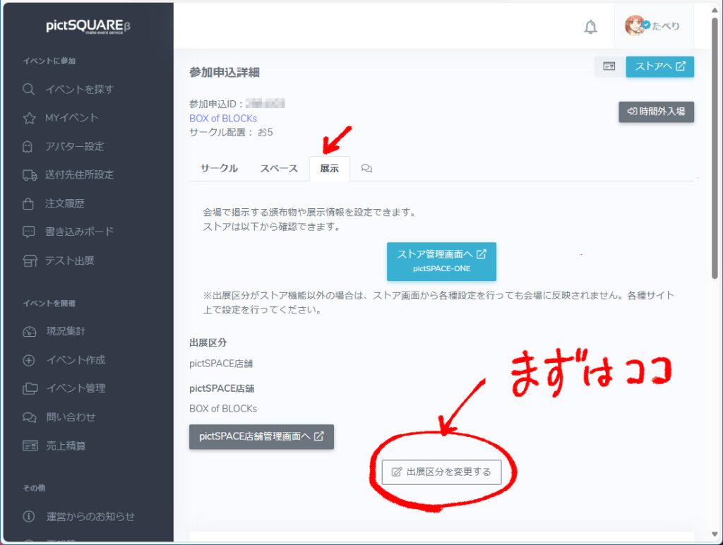Click 出展区分を変更する button
The image size is (723, 545).
point(441,472)
